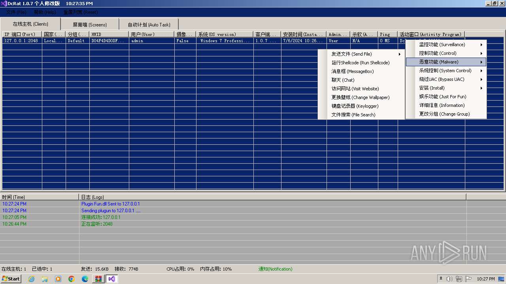The width and height of the screenshot is (506, 284).
Task: Select Just For Fun menu entry
Action: pyautogui.click(x=446, y=97)
